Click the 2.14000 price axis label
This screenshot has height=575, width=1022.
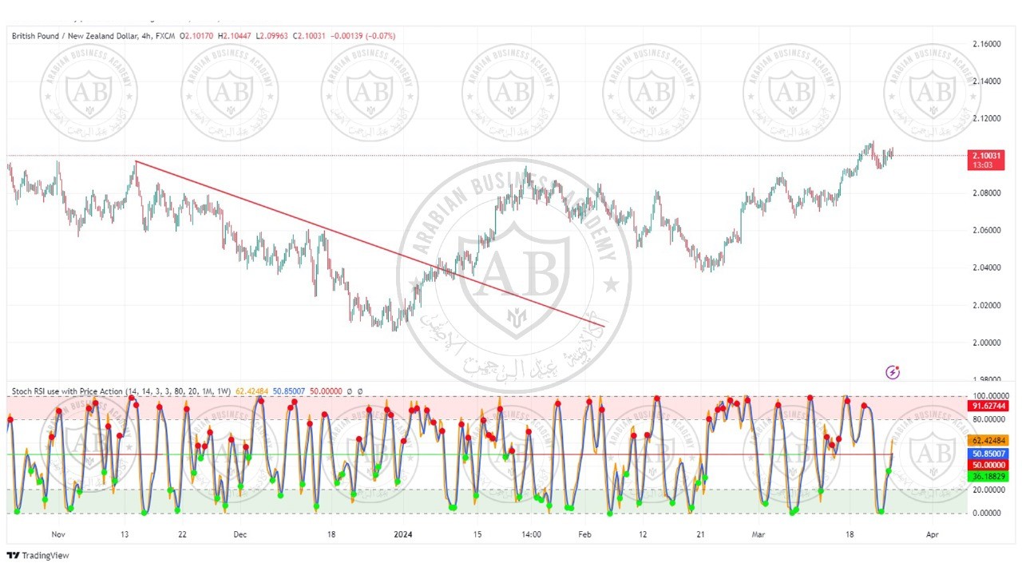tap(985, 81)
